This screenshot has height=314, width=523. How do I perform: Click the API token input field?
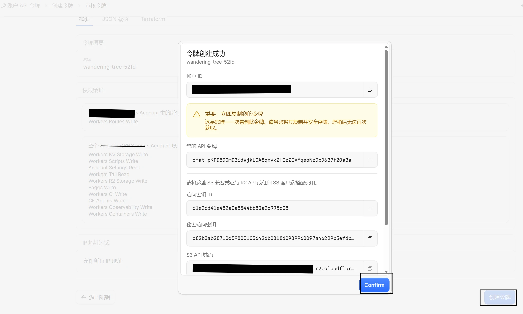[274, 160]
